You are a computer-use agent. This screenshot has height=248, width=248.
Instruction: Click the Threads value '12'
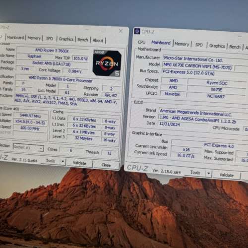tap(109, 153)
